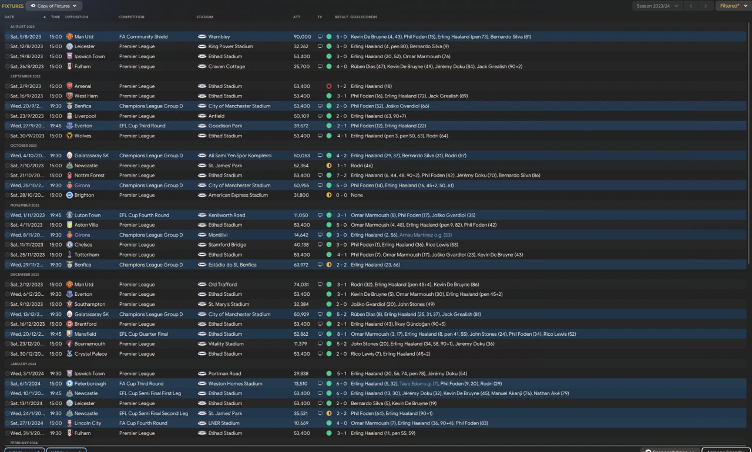Tick the selection circle for Sat, 30/9/2023
Viewport: 752px width, 452px height.
pos(7,136)
